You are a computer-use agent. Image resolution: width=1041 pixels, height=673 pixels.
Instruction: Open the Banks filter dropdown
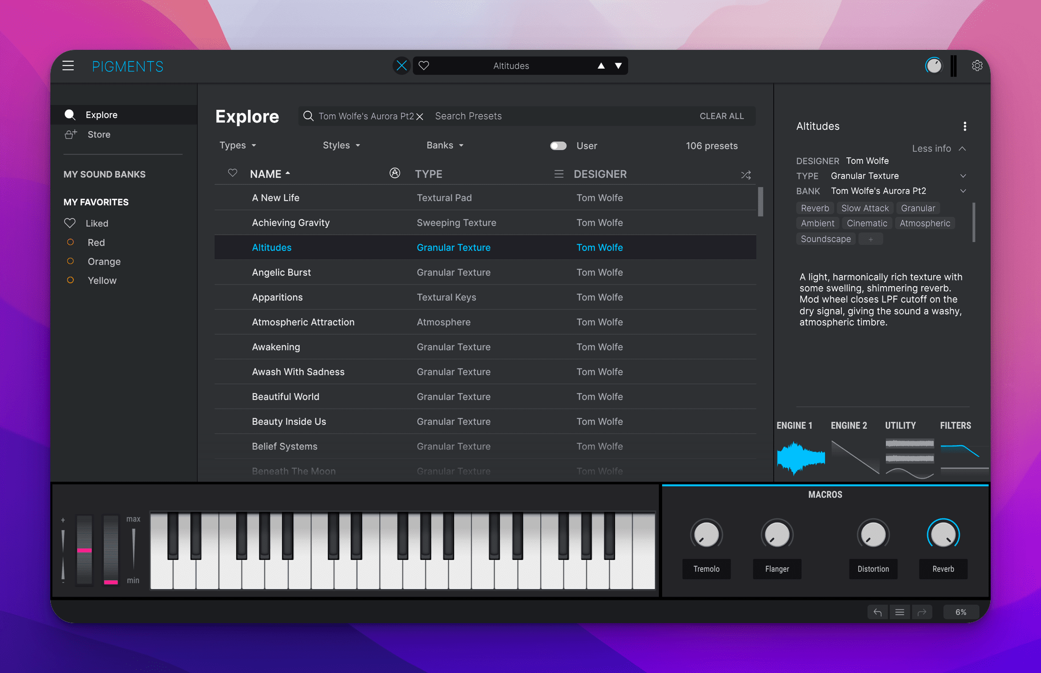(445, 145)
